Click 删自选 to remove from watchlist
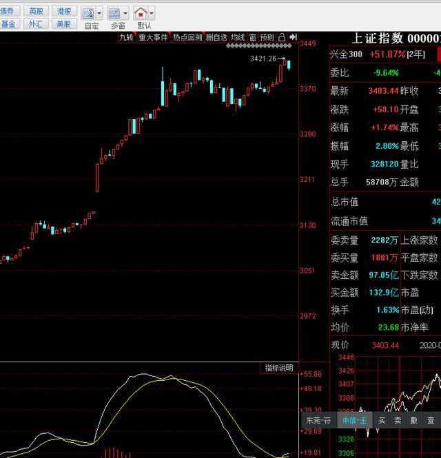This screenshot has height=458, width=441. 216,37
